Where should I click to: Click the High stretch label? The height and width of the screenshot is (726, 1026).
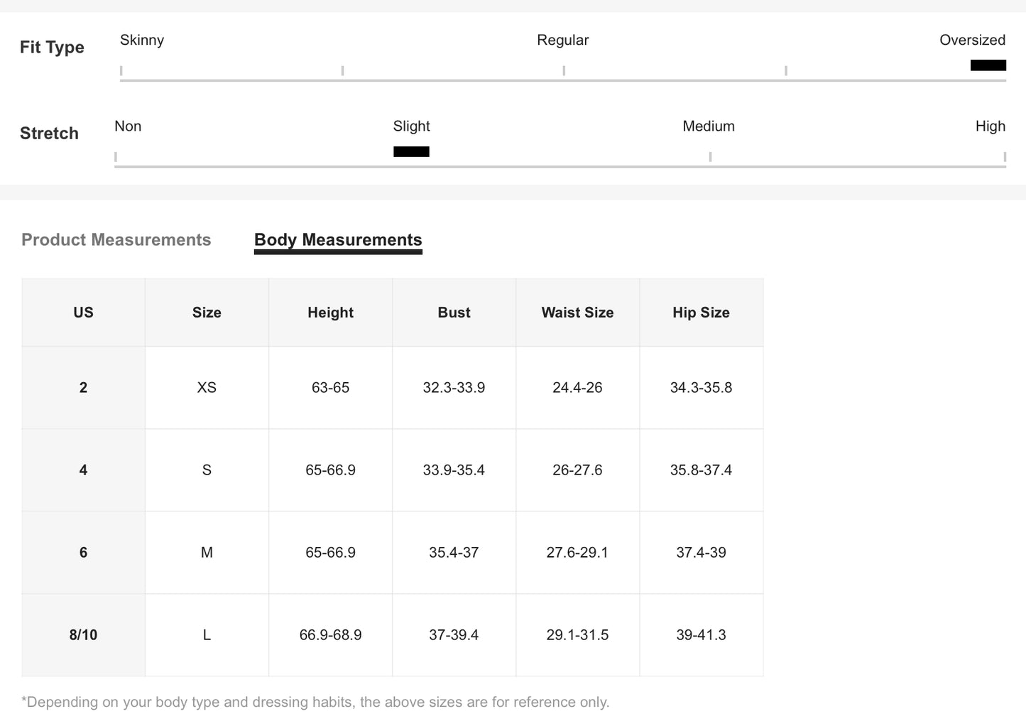(990, 126)
